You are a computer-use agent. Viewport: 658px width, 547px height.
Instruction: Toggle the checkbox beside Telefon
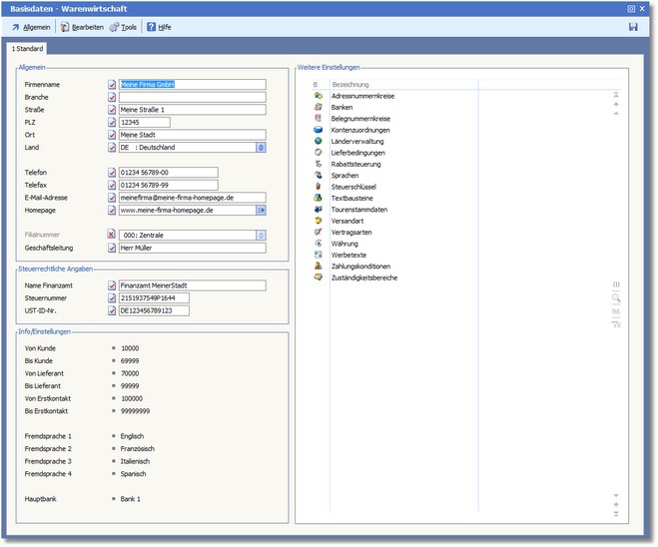pyautogui.click(x=112, y=173)
